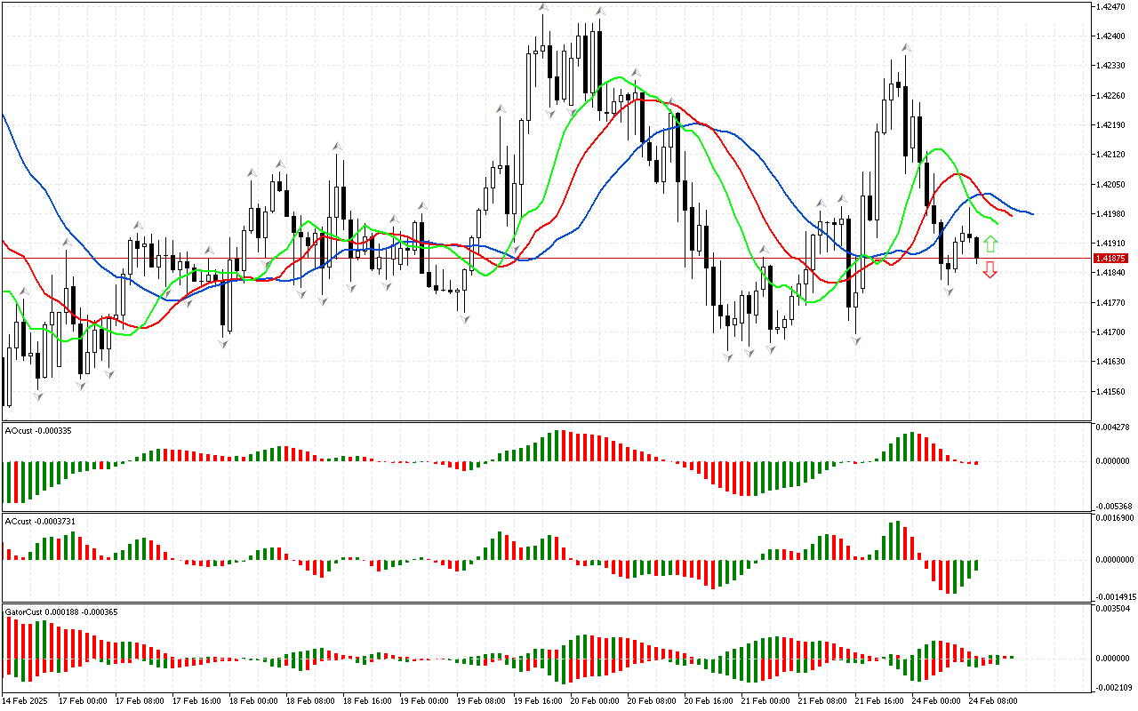Click the 17 Feb 16:00 time label
This screenshot has width=1138, height=711.
coord(196,701)
